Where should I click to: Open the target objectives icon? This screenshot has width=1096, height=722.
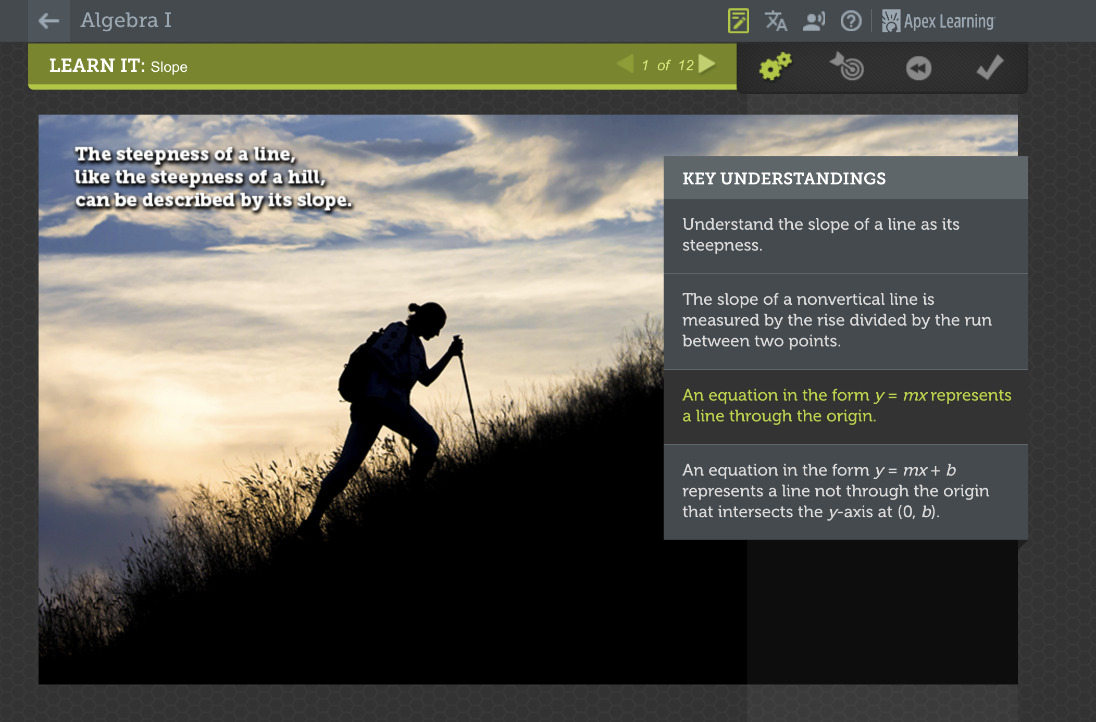[847, 67]
